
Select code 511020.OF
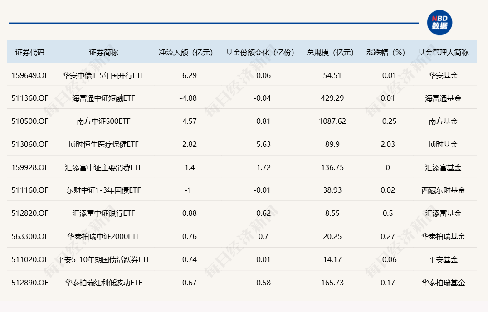coord(30,259)
